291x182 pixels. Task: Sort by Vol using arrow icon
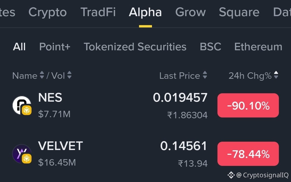[70, 75]
